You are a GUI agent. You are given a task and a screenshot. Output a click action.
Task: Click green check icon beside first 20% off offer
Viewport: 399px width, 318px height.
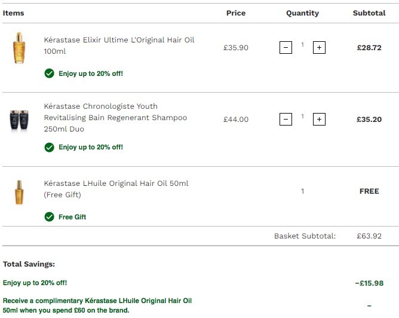(50, 74)
